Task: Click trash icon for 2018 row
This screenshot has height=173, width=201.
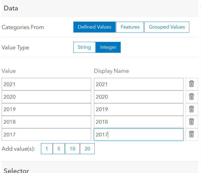Action: click(x=191, y=122)
